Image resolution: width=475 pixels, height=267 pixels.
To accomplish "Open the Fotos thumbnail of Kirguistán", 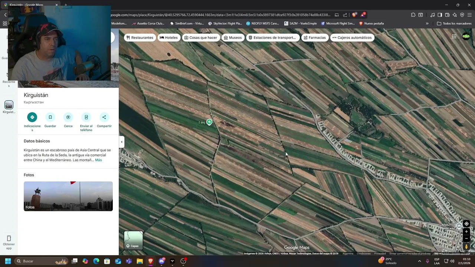I will (x=68, y=196).
